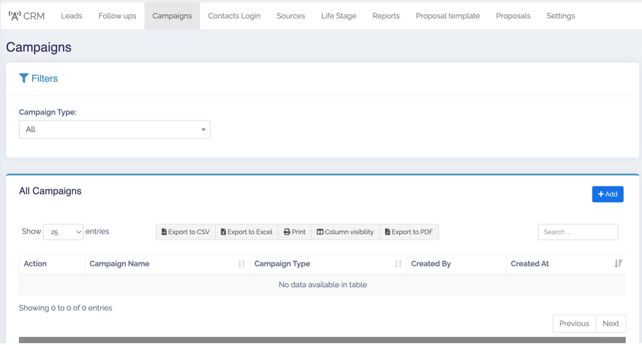
Task: Add a new campaign
Action: [x=607, y=194]
